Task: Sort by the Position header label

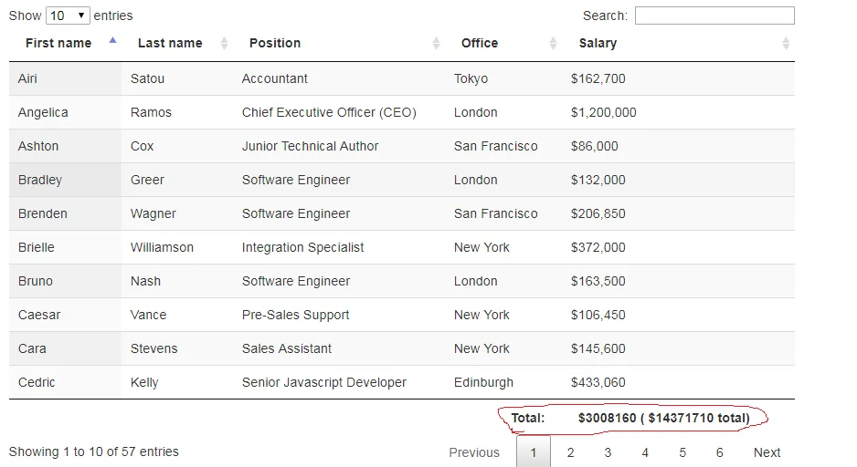Action: coord(275,43)
